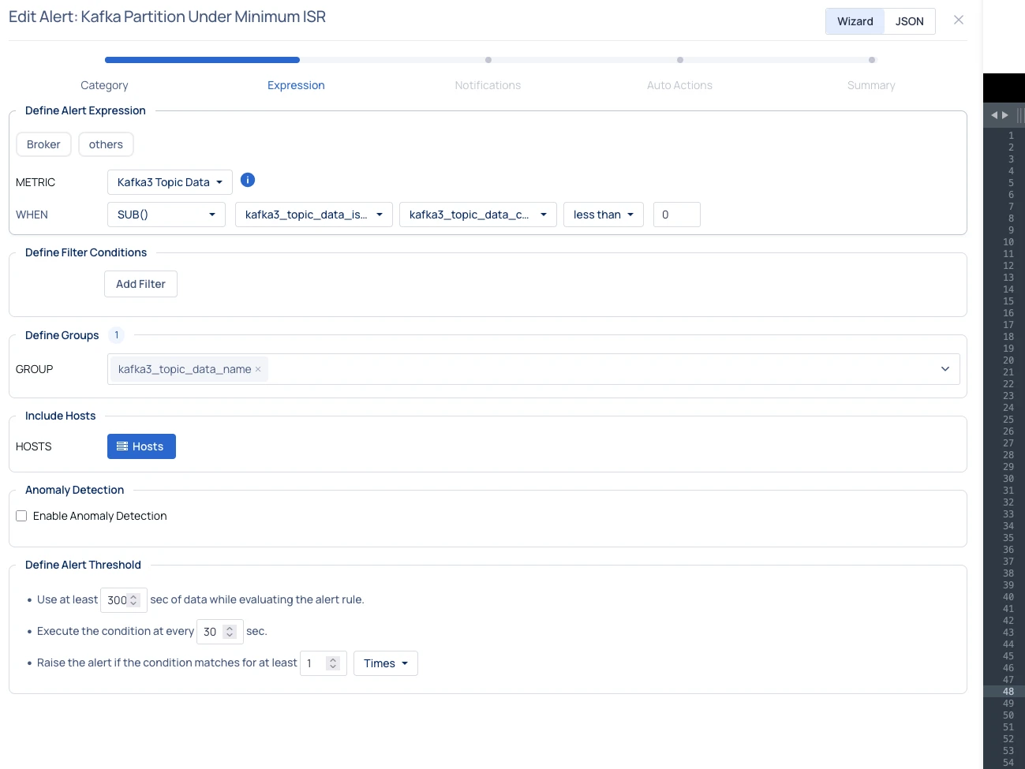Click the info icon next to Kafka3 Topic Data
The width and height of the screenshot is (1025, 769).
[247, 180]
